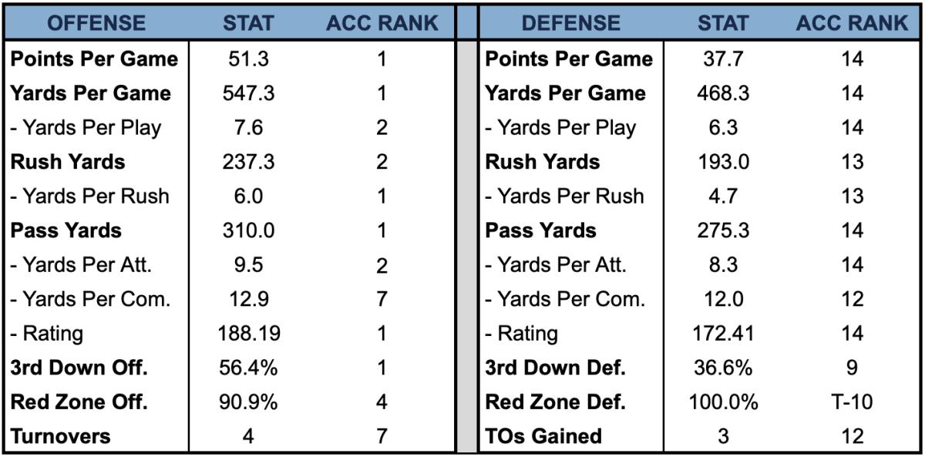
Task: Select the offense Yards Per Game label
Action: (x=91, y=94)
